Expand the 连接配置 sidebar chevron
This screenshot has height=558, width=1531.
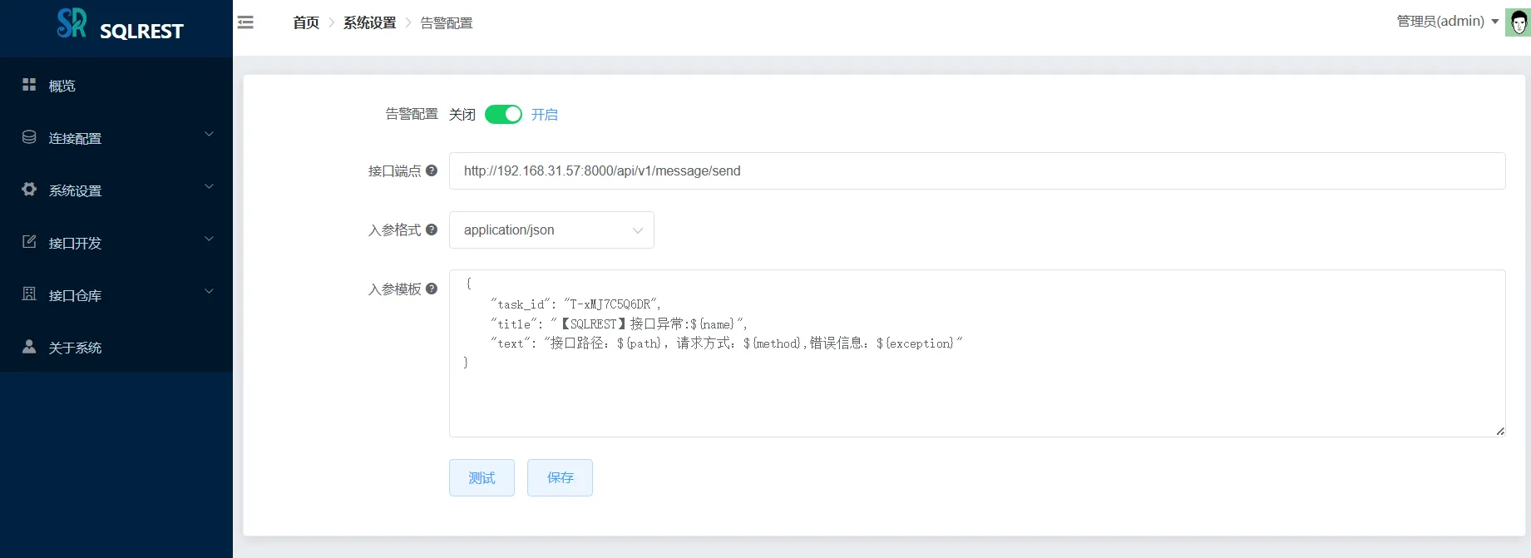pyautogui.click(x=210, y=134)
